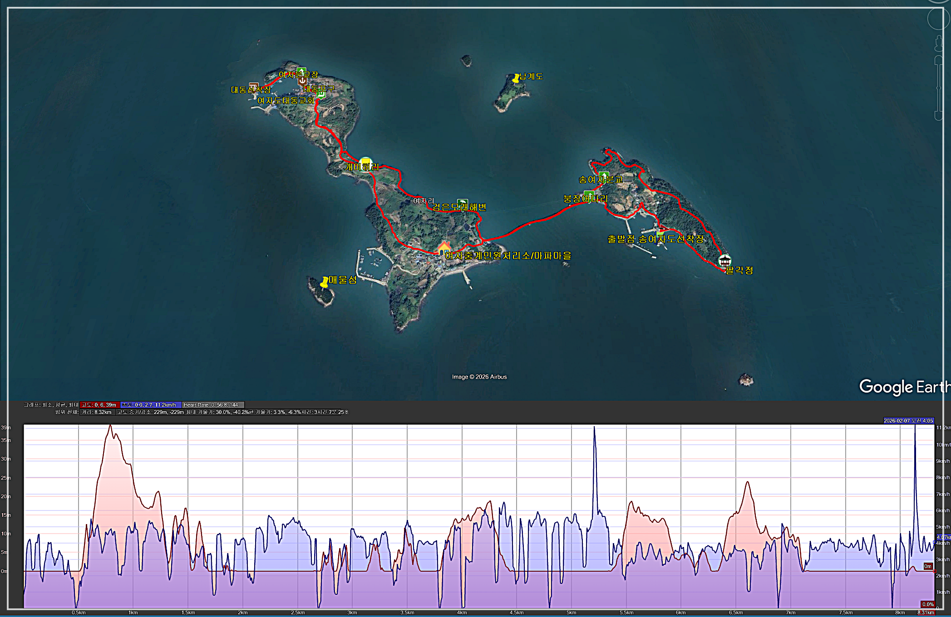Click the 출발점 송여자도선착장 label

655,239
